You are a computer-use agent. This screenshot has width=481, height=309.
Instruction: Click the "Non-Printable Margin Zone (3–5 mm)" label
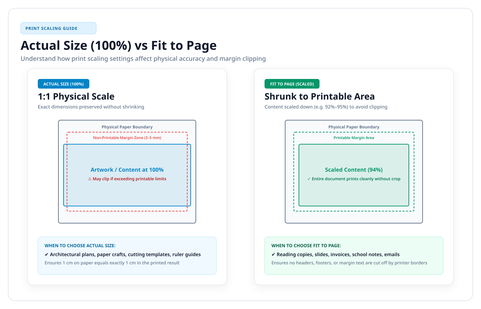[127, 138]
